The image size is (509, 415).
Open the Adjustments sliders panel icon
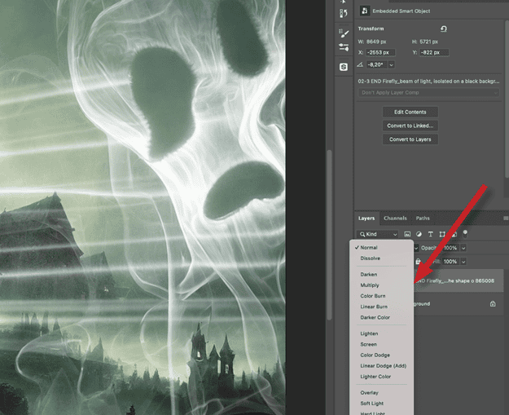coord(343,49)
